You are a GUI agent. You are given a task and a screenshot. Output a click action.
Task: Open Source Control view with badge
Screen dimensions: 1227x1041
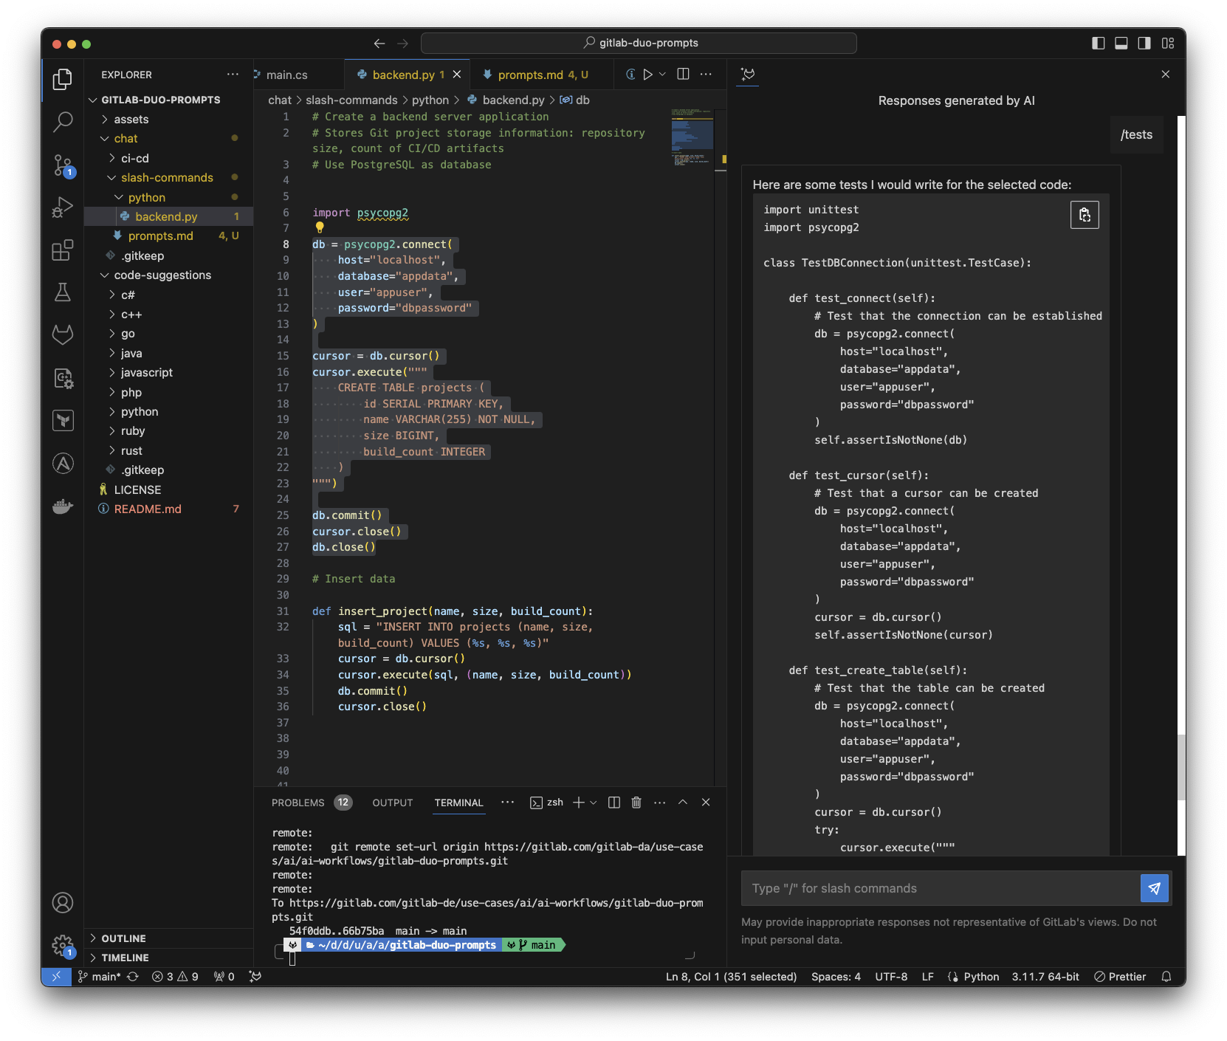(63, 165)
